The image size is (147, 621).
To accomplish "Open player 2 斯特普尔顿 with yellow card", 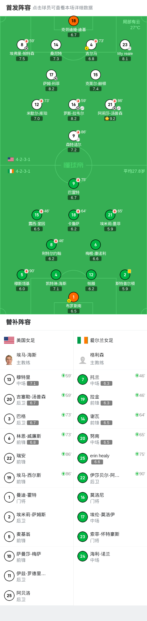I will 125,275.
